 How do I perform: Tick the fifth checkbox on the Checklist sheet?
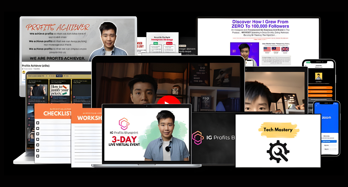click(x=38, y=145)
